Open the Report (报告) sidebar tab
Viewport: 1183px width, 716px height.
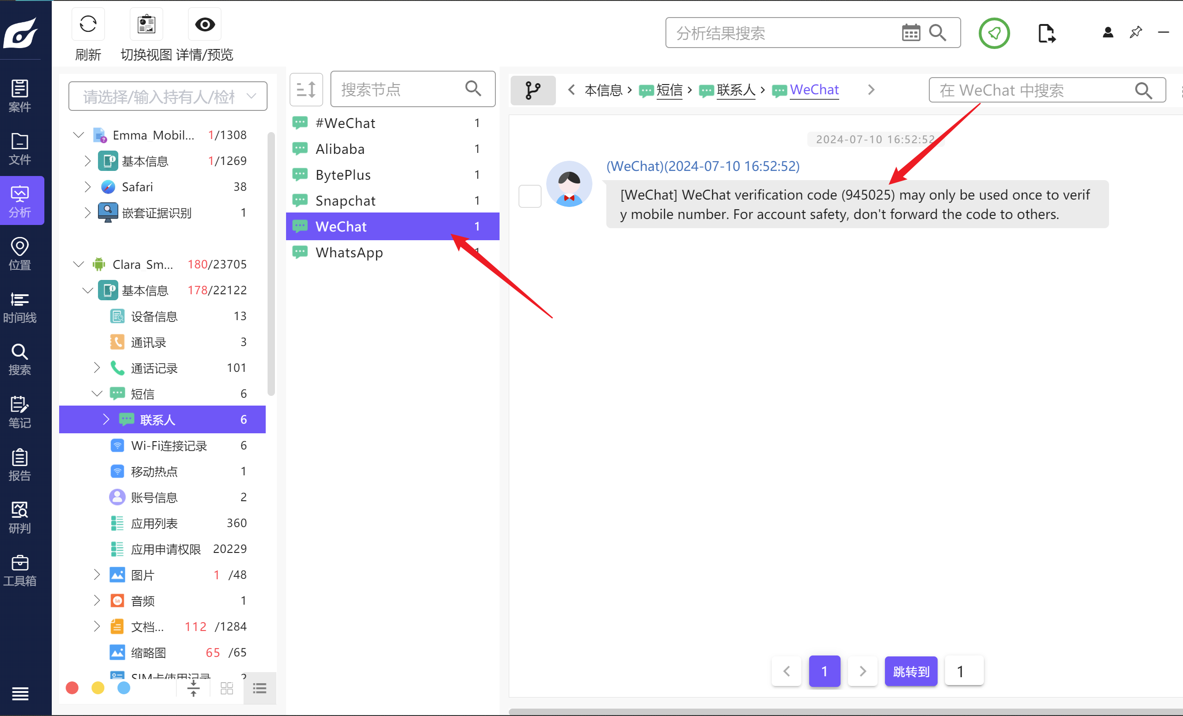(20, 465)
